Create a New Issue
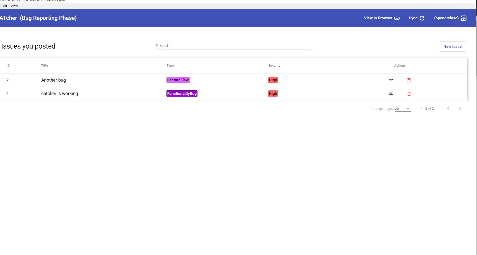Viewport: 477px width, 255px height. pyautogui.click(x=452, y=47)
